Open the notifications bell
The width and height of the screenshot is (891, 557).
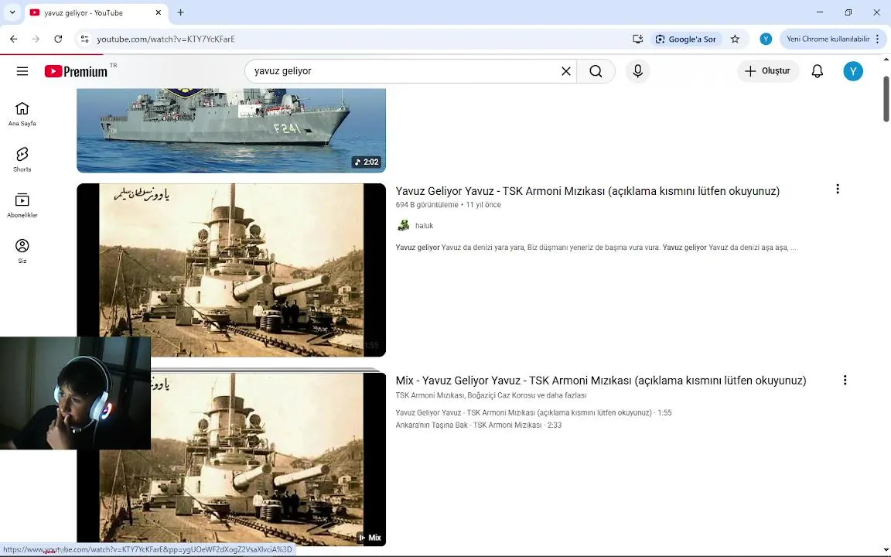[x=817, y=71]
